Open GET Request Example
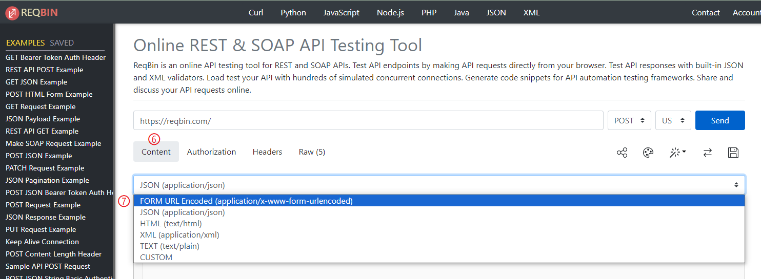761x279 pixels. tap(41, 106)
